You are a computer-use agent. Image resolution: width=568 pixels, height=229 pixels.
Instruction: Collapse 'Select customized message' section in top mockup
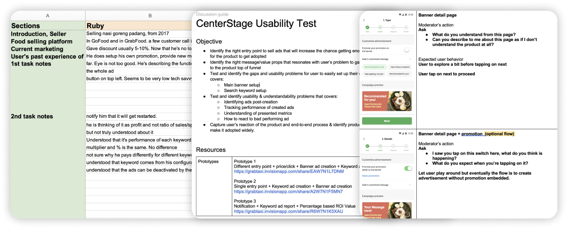410,59
